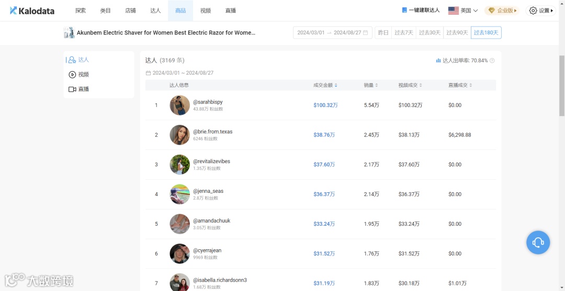Click the @isabella.richardsonn3 username
The width and height of the screenshot is (565, 291).
[x=220, y=280]
